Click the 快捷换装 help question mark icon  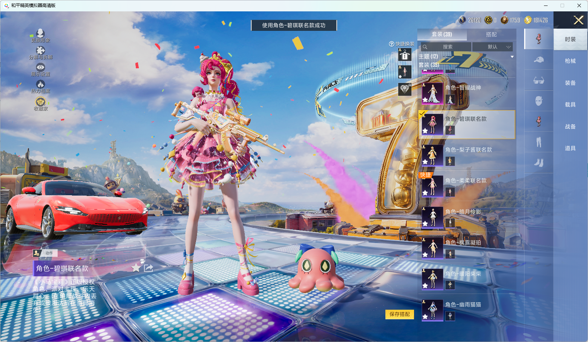point(392,44)
